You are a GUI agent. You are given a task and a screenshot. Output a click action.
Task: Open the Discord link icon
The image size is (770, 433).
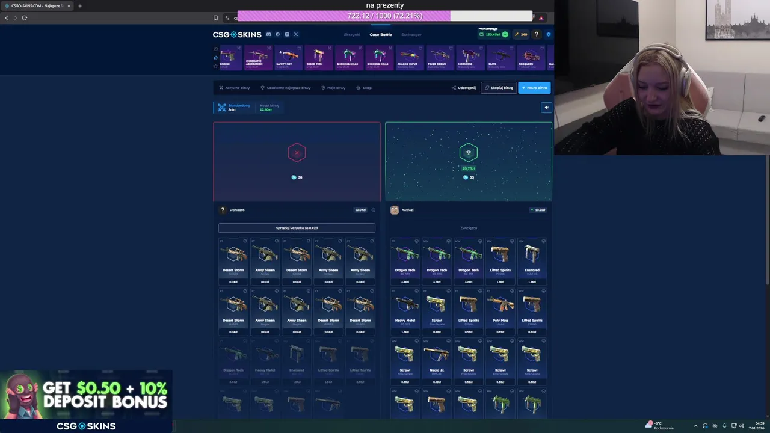click(268, 34)
